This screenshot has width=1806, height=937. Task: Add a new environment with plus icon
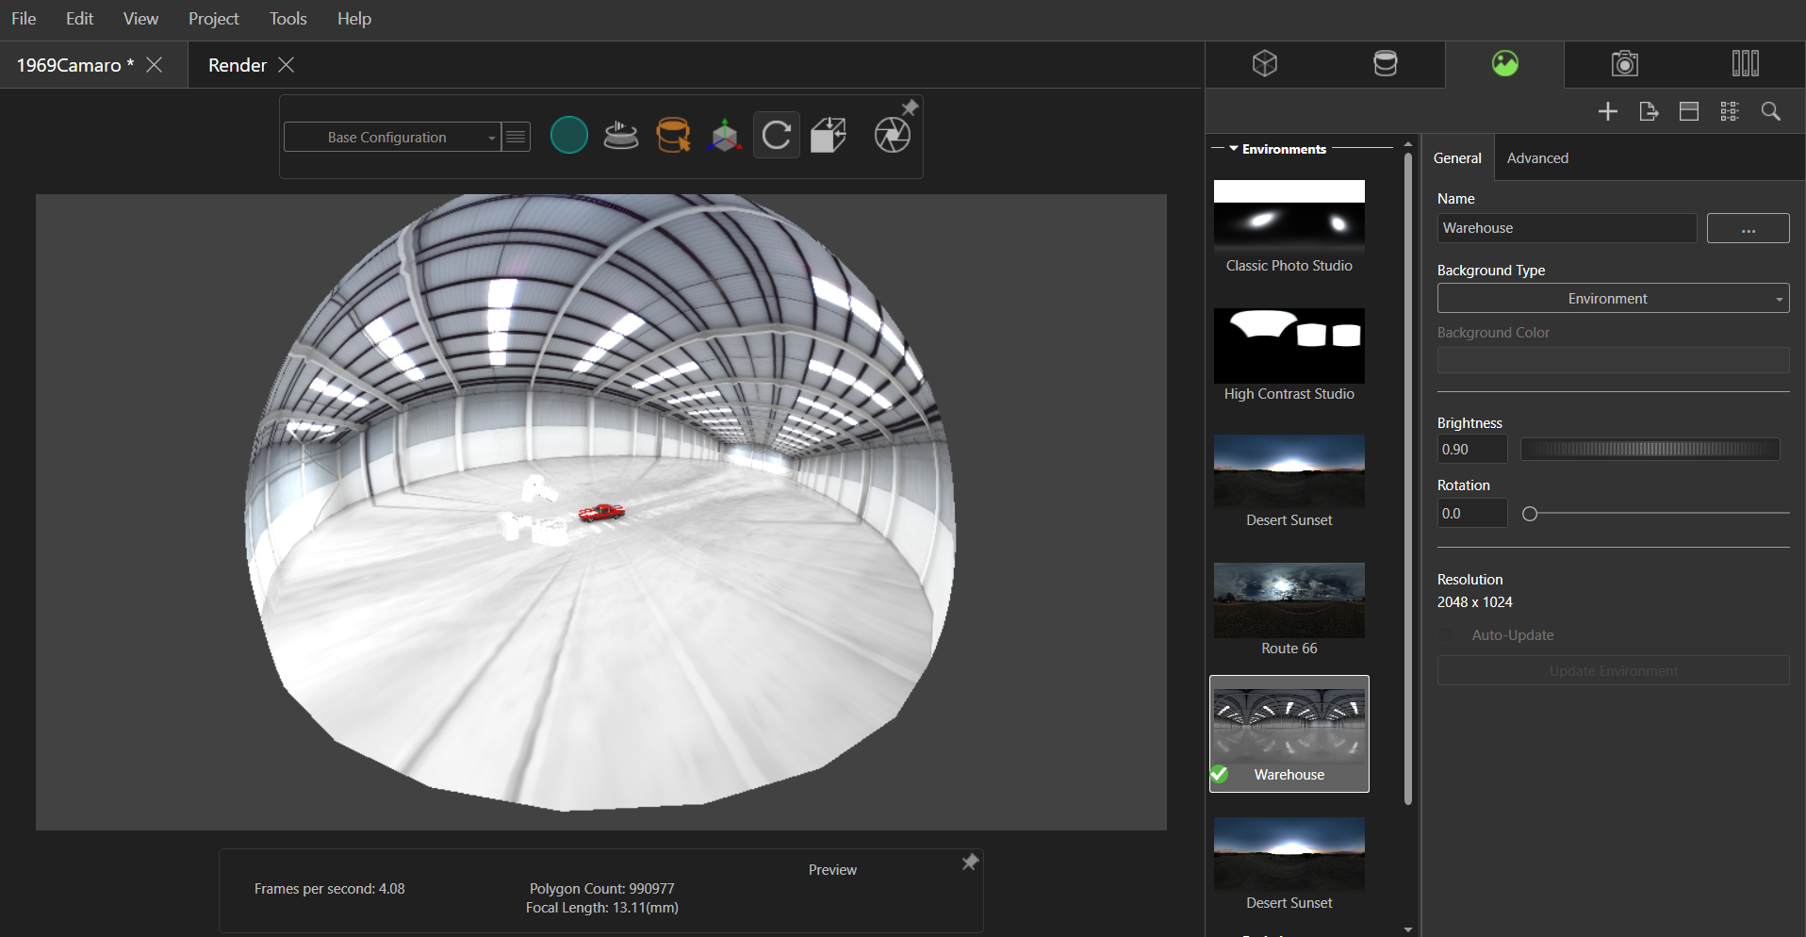coord(1608,111)
